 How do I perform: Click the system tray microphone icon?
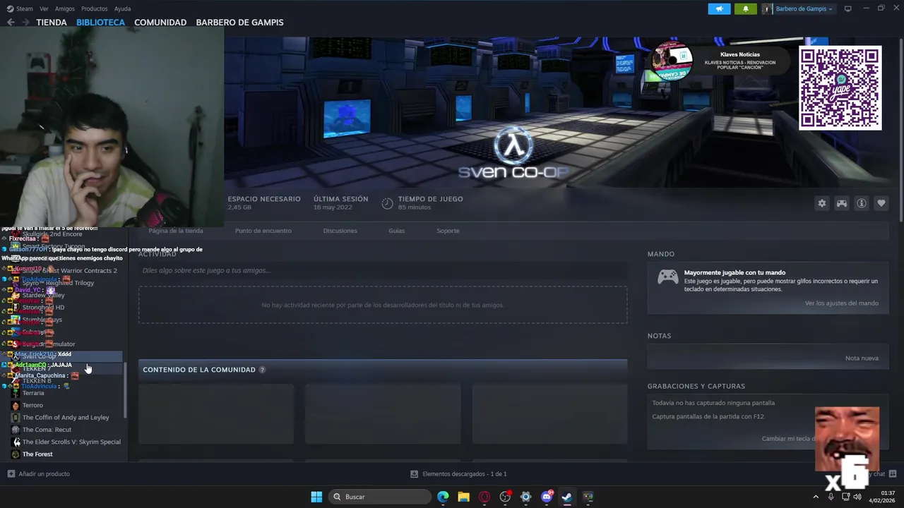[x=831, y=497]
